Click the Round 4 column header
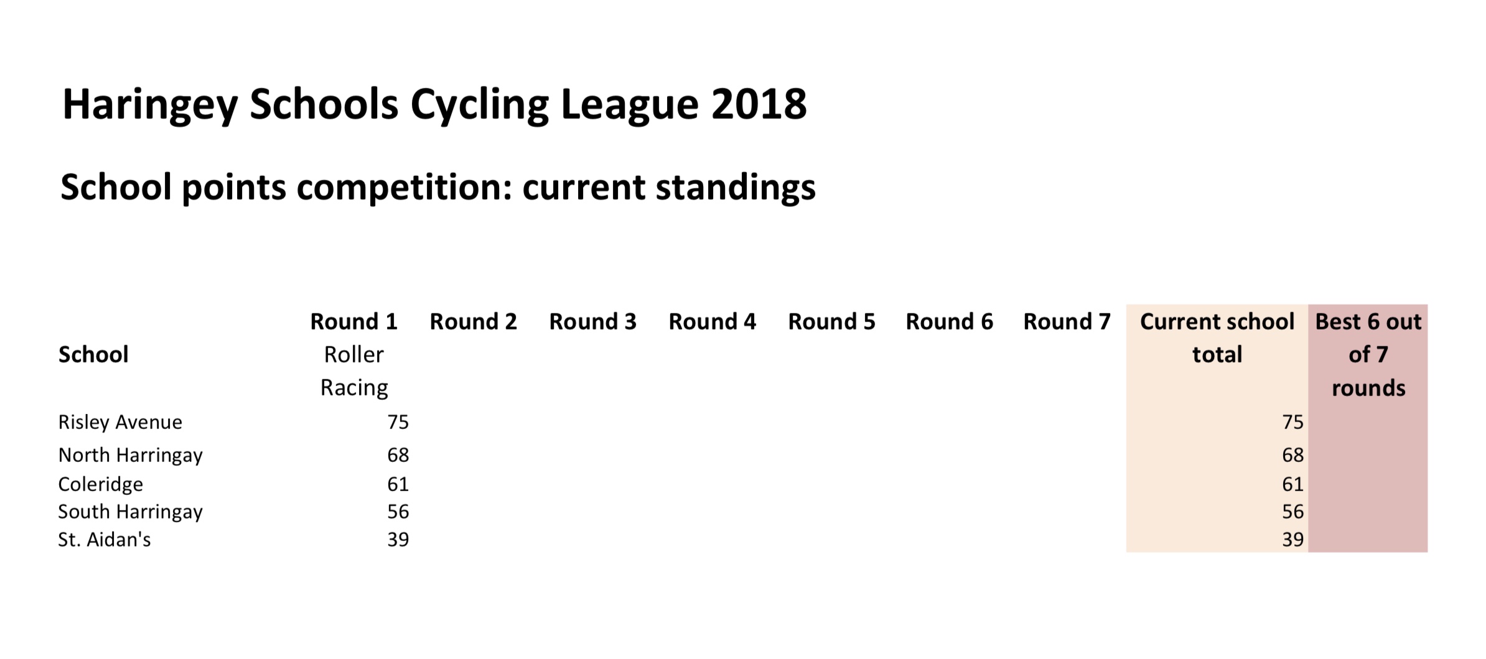The height and width of the screenshot is (659, 1486). pyautogui.click(x=712, y=321)
